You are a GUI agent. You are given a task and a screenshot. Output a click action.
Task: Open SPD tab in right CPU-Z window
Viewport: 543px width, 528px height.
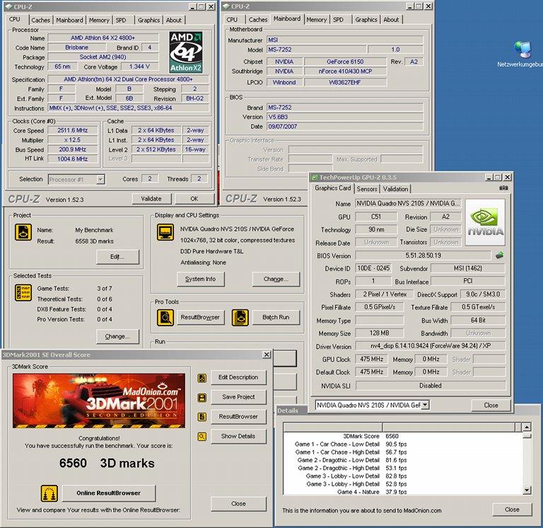pos(338,20)
